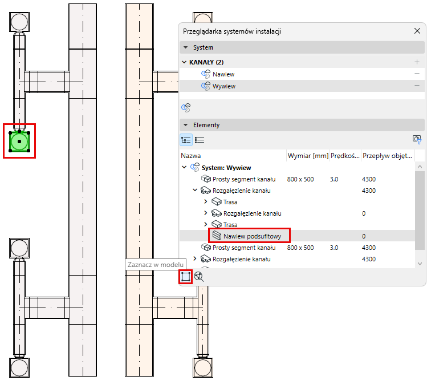Screen dimensions: 427x380
Task: Click the Prędkoś... column header
Action: (x=345, y=156)
